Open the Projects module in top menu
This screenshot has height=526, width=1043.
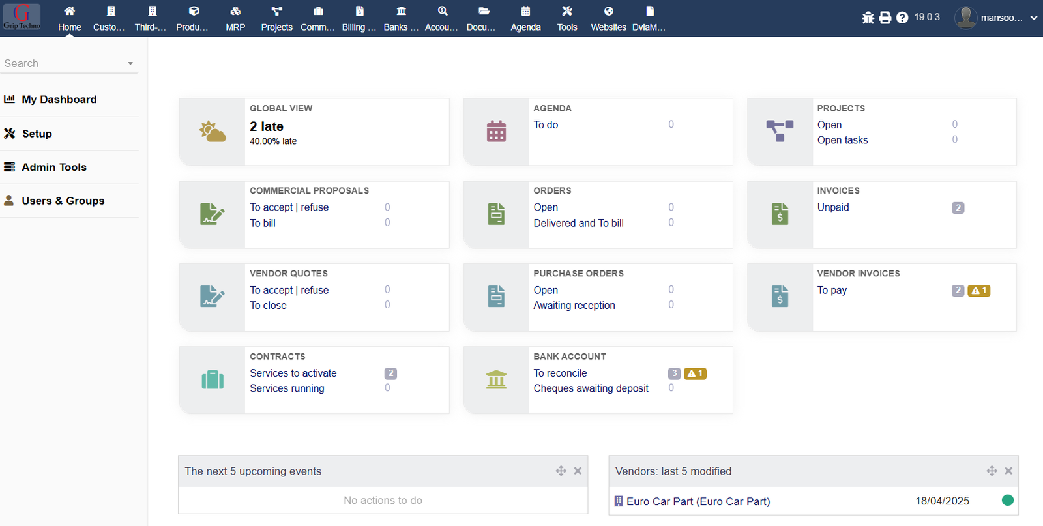pos(276,18)
